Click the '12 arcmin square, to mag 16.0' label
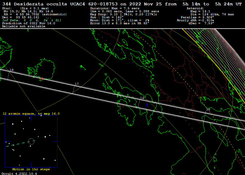The image size is (245, 175). click(x=31, y=114)
